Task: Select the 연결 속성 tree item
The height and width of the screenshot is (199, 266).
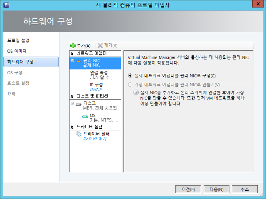Action: 99,72
